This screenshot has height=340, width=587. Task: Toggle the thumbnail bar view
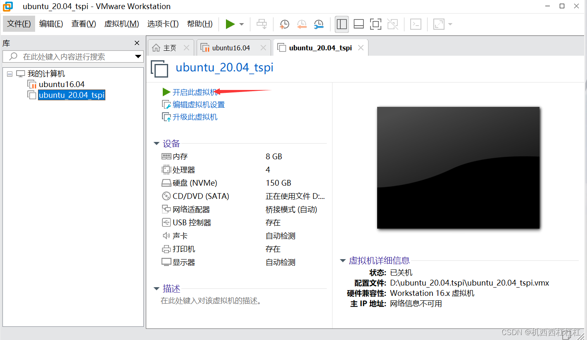[359, 24]
